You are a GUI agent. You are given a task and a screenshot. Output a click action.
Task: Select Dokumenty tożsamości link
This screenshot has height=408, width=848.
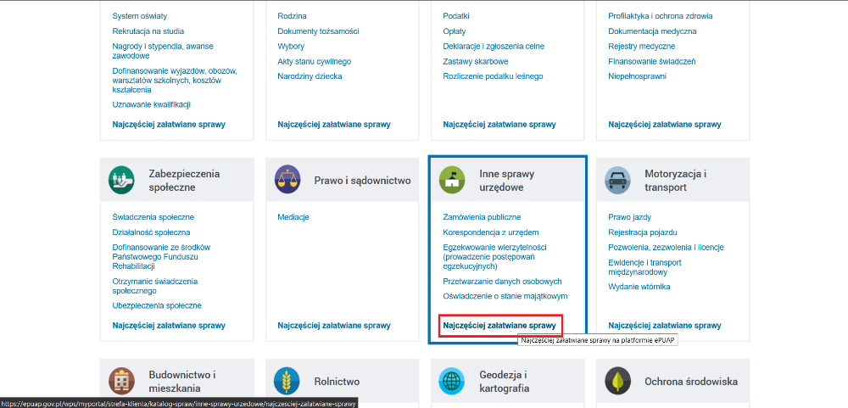click(x=318, y=31)
